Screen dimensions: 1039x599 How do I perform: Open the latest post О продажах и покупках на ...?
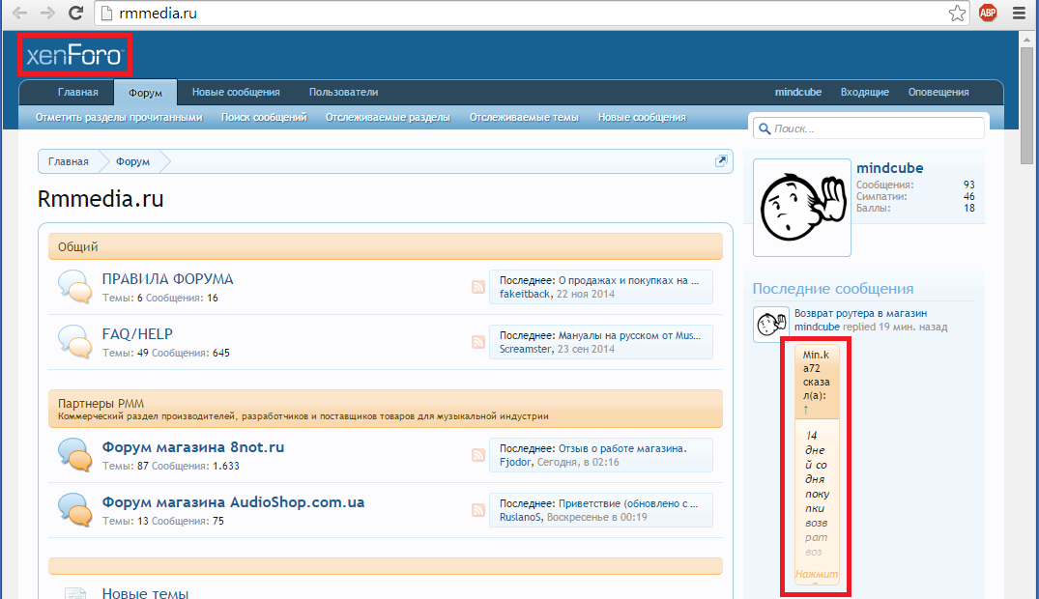tap(629, 280)
